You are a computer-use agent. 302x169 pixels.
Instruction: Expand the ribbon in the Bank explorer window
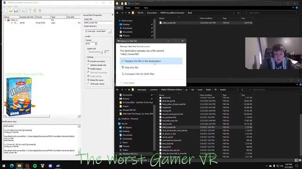294,8
